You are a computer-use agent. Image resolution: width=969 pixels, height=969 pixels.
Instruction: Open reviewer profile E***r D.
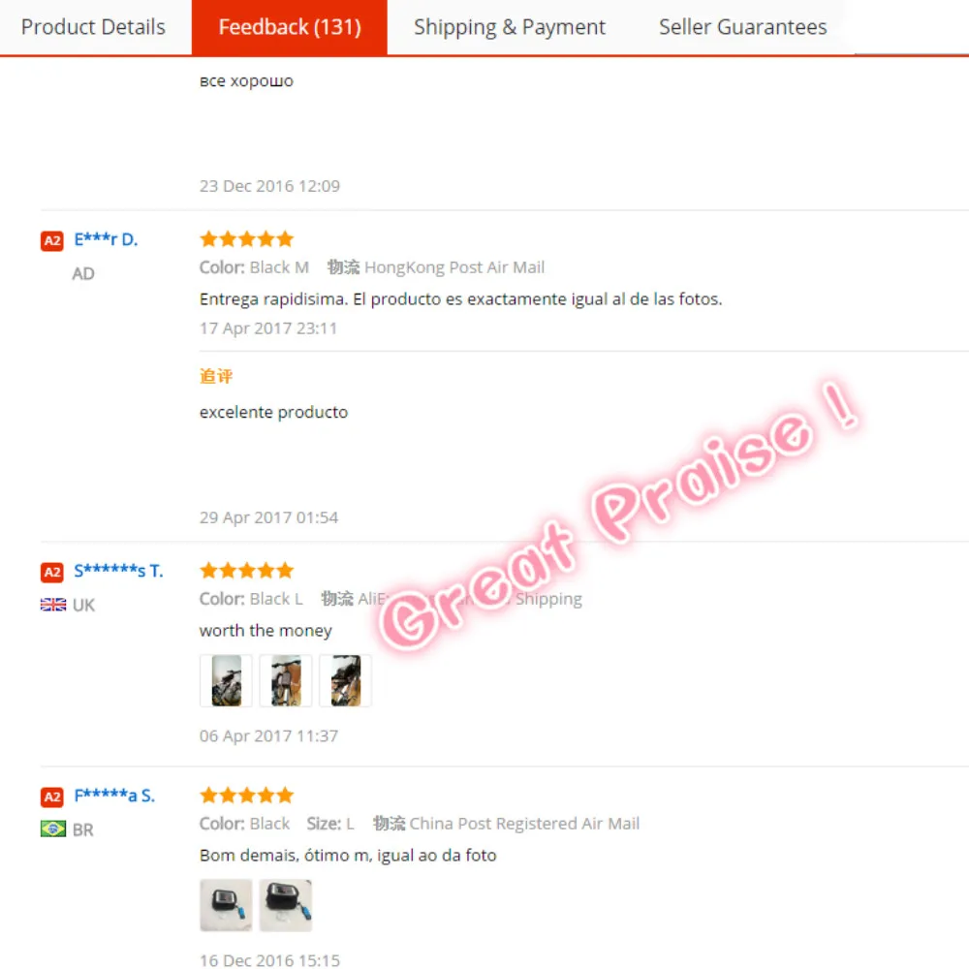pos(106,239)
